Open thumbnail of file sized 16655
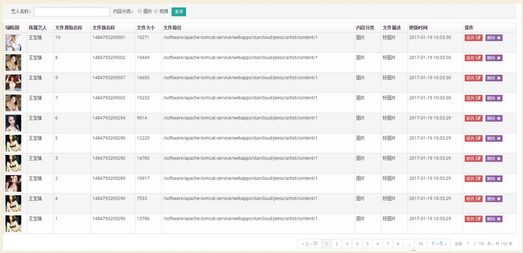 tap(13, 83)
